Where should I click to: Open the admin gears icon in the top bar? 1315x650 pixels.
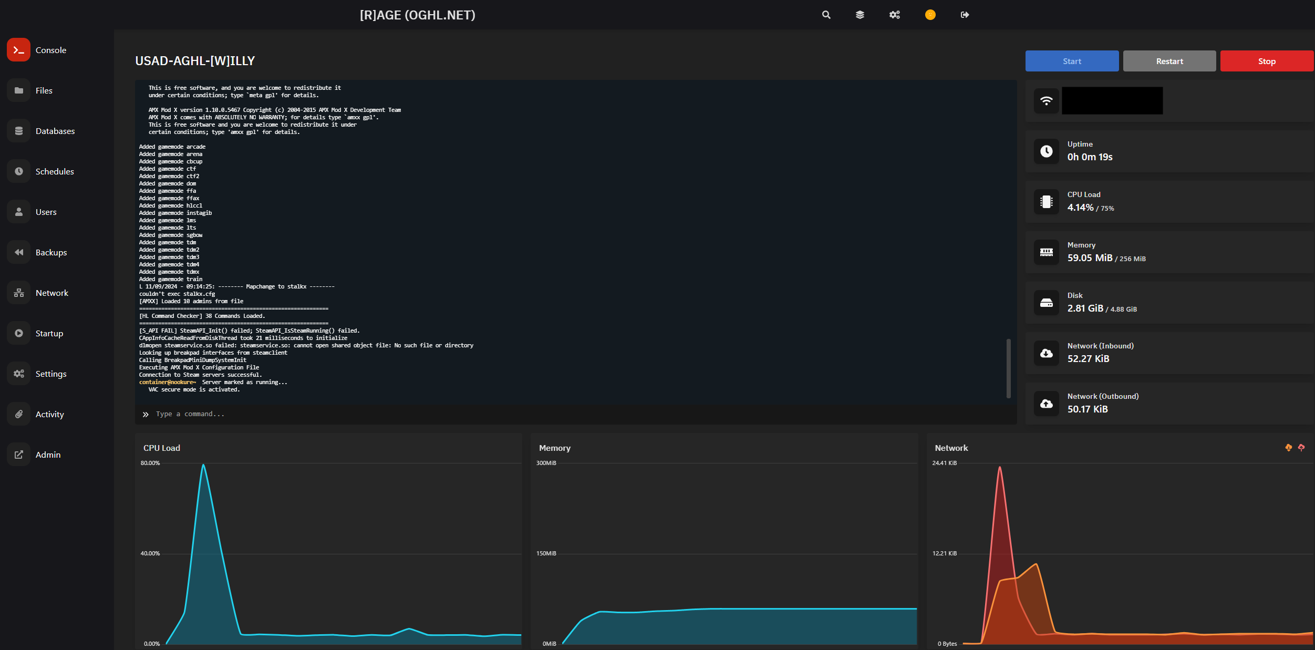click(894, 15)
